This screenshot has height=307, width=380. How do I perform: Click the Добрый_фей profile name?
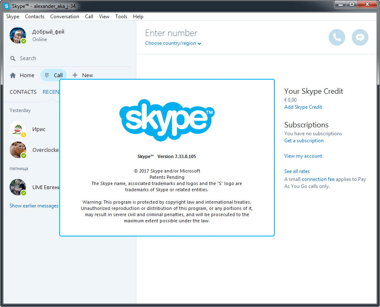(48, 32)
